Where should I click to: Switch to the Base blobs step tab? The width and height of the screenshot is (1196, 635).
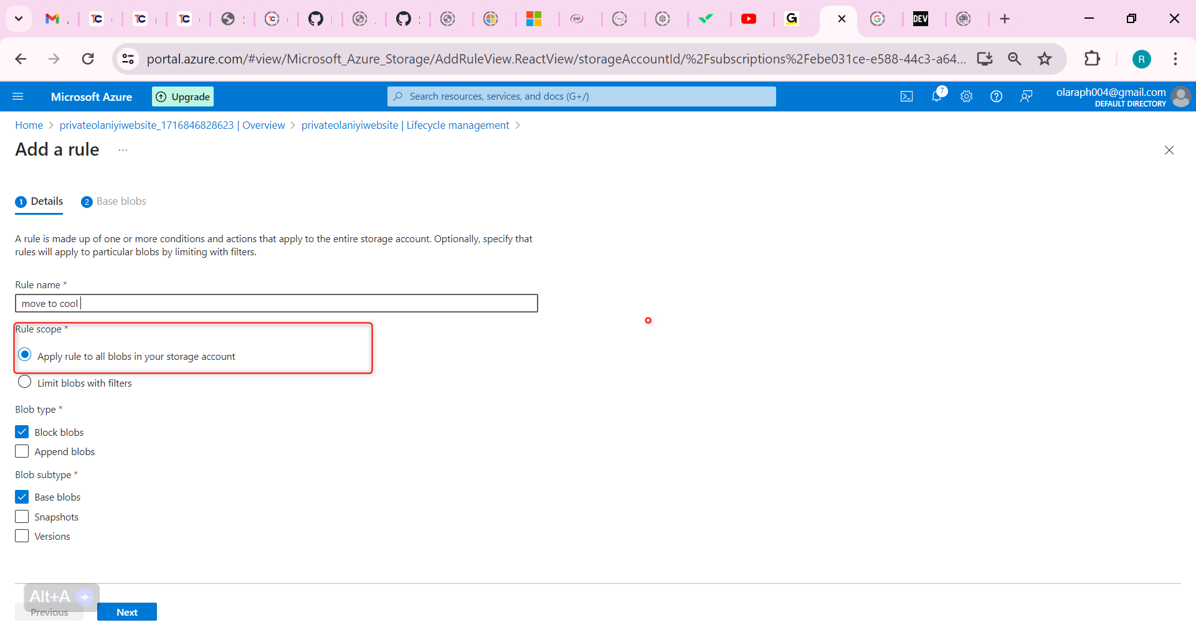113,202
